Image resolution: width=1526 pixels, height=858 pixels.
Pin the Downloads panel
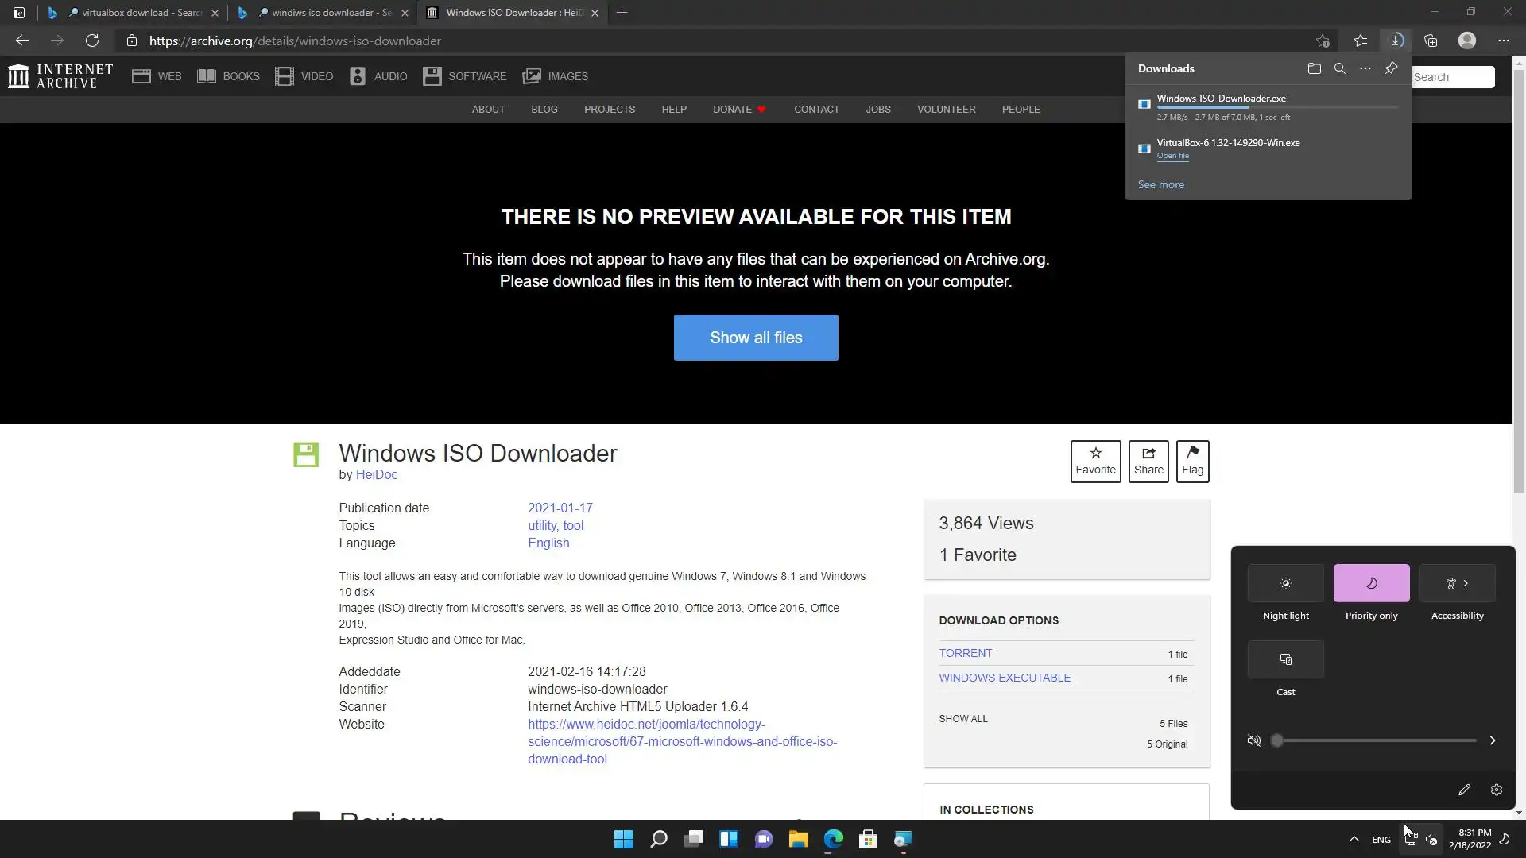(1391, 68)
